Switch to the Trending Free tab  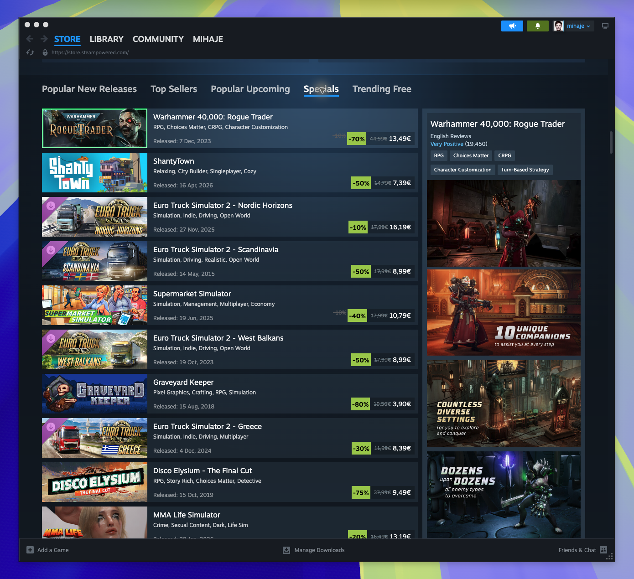[382, 89]
